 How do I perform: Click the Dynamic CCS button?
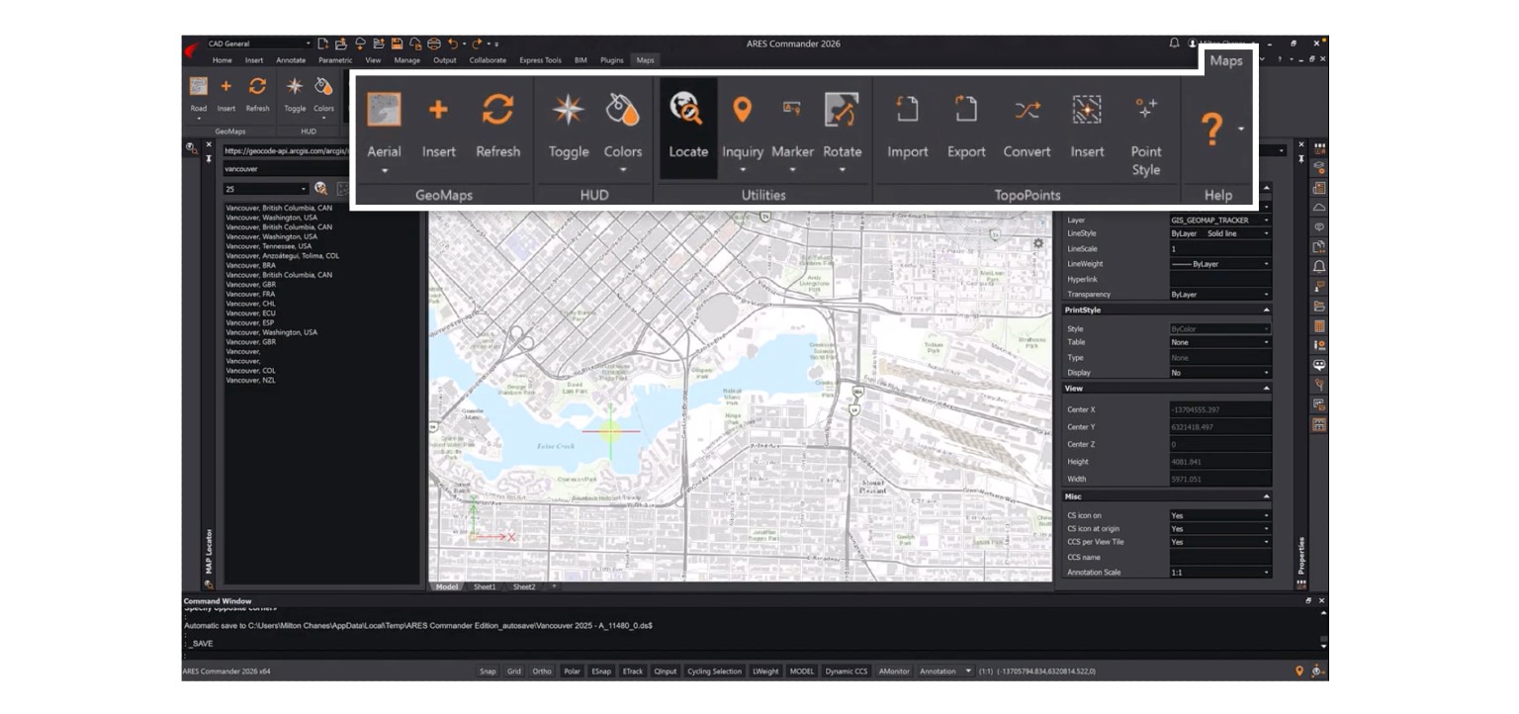847,671
